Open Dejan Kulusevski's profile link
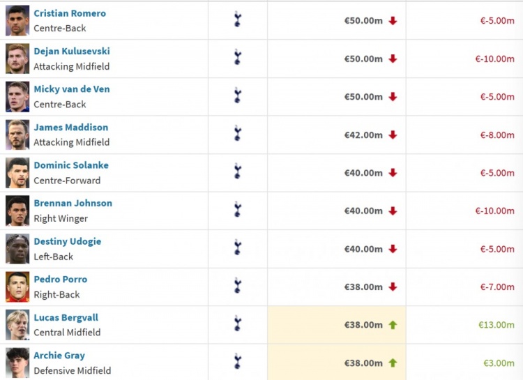 pyautogui.click(x=71, y=51)
